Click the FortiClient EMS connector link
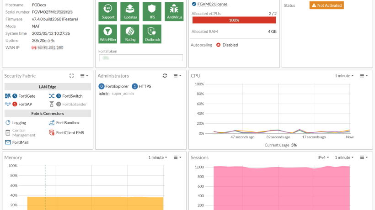375x210 pixels. (x=66, y=133)
